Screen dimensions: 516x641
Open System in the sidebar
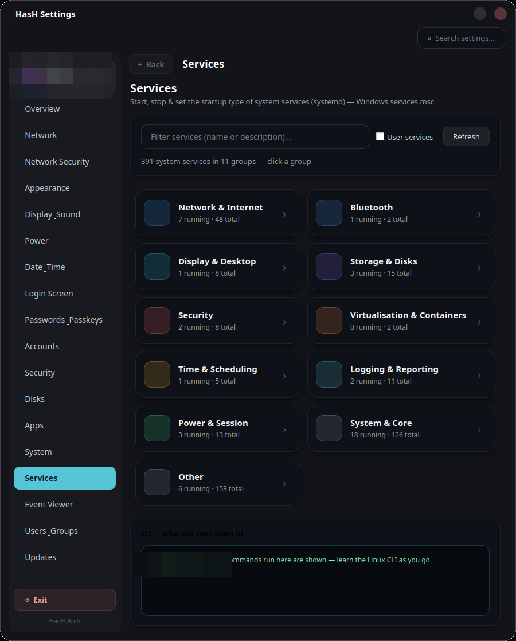(65, 452)
